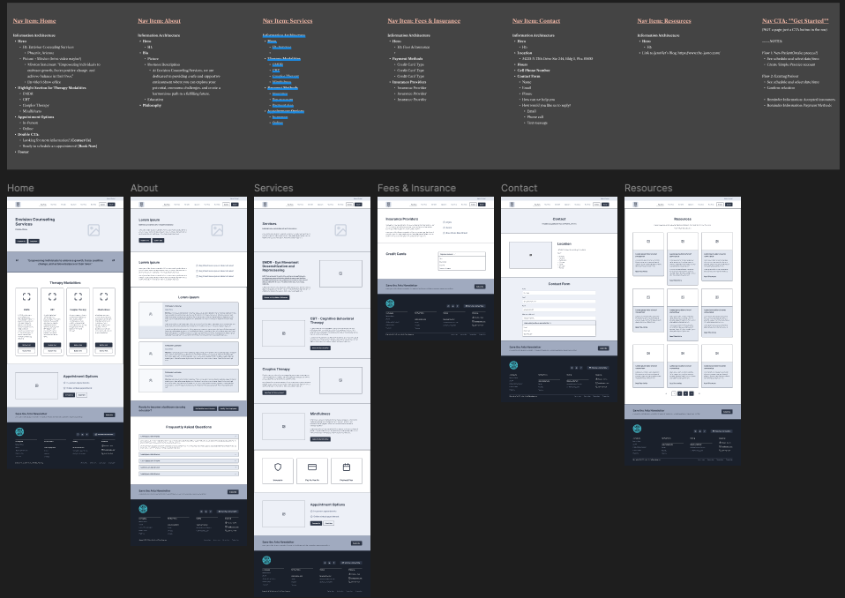Click the Resources frame title
The width and height of the screenshot is (845, 598).
[648, 188]
